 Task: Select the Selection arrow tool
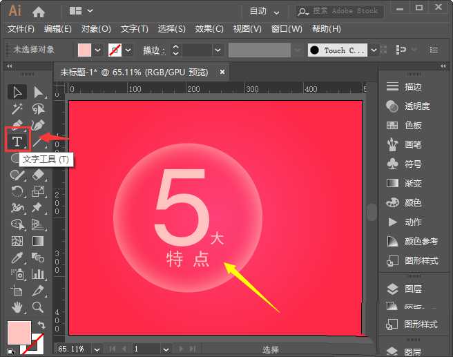(17, 92)
